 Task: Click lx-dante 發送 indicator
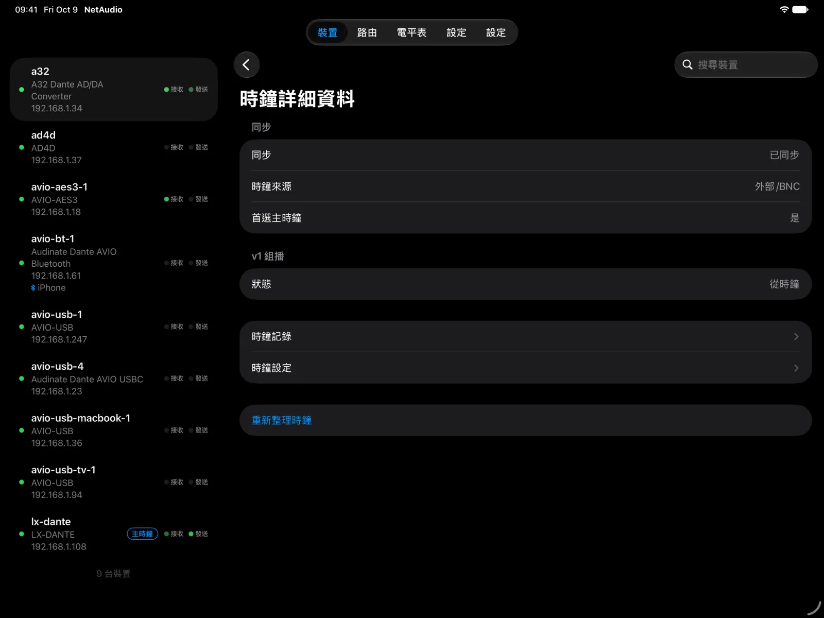tap(198, 534)
